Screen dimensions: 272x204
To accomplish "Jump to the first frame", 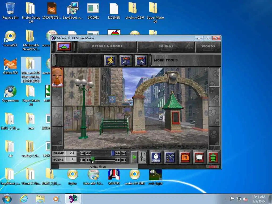I will (83, 153).
